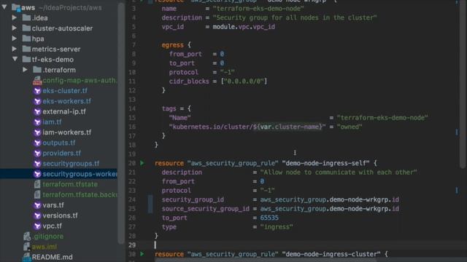Select the .idea folder icon

click(x=26, y=17)
